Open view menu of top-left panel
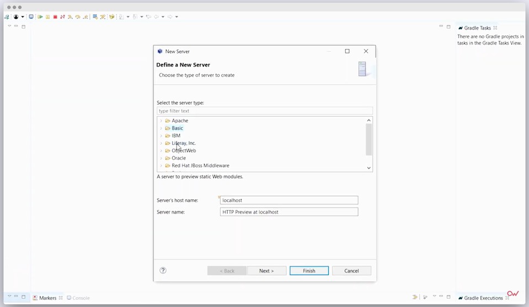This screenshot has width=529, height=307. click(x=9, y=26)
